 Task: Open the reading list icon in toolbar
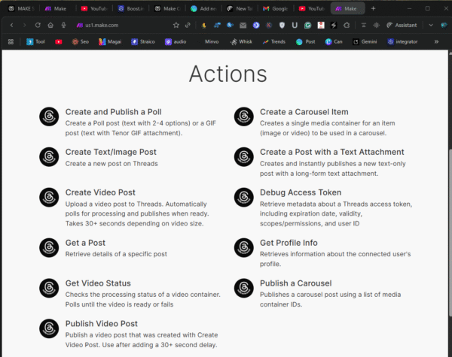[364, 26]
